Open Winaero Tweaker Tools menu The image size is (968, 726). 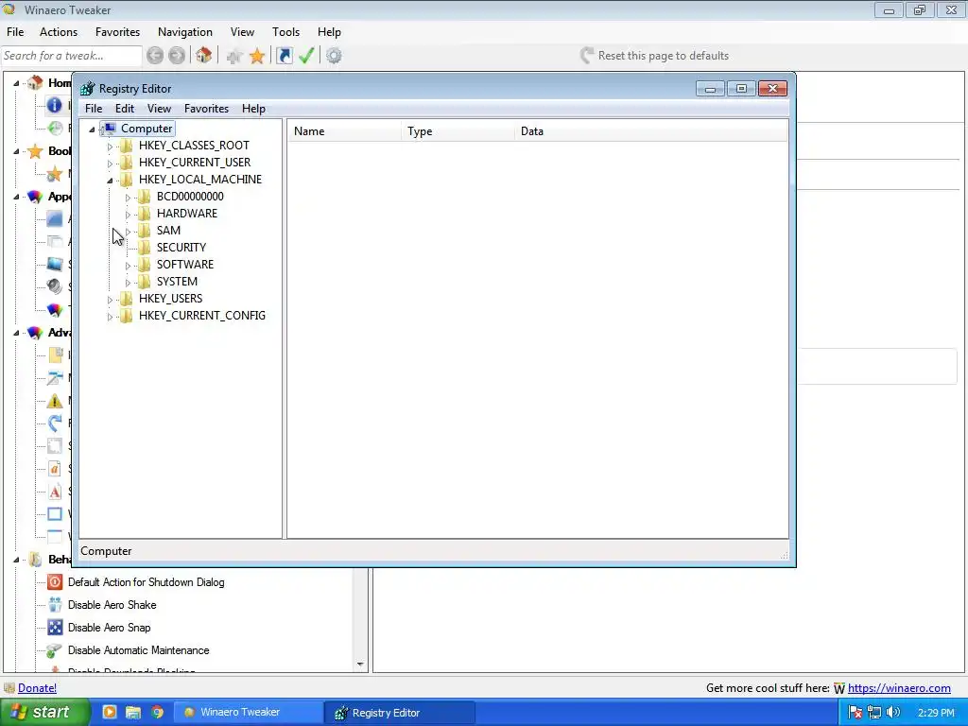(x=285, y=32)
